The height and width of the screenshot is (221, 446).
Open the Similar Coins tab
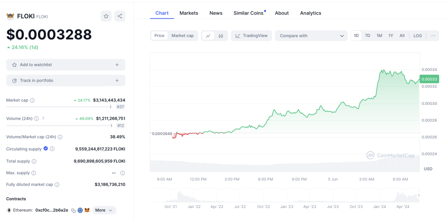[248, 13]
